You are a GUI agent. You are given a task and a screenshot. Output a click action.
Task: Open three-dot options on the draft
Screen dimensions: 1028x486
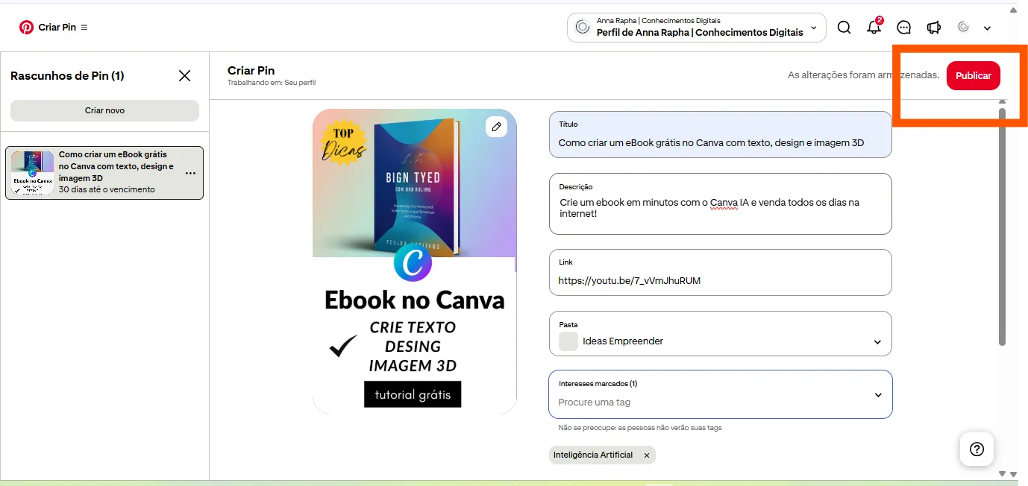pyautogui.click(x=190, y=173)
